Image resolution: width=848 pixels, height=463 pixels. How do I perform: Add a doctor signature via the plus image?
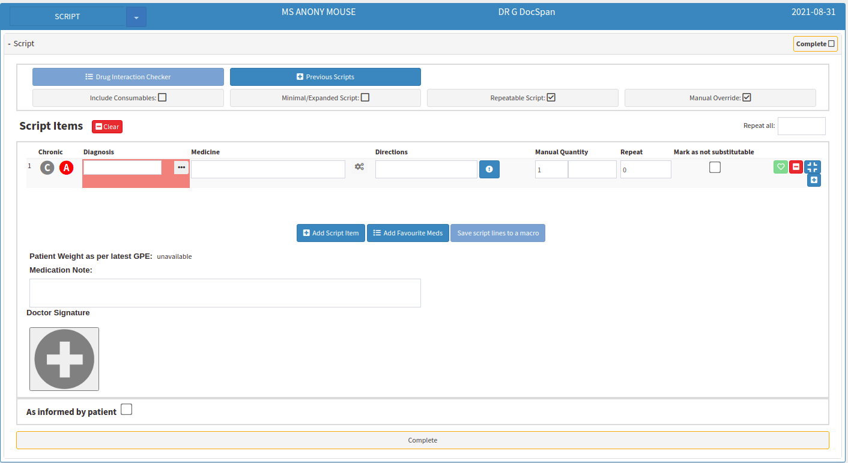tap(64, 359)
